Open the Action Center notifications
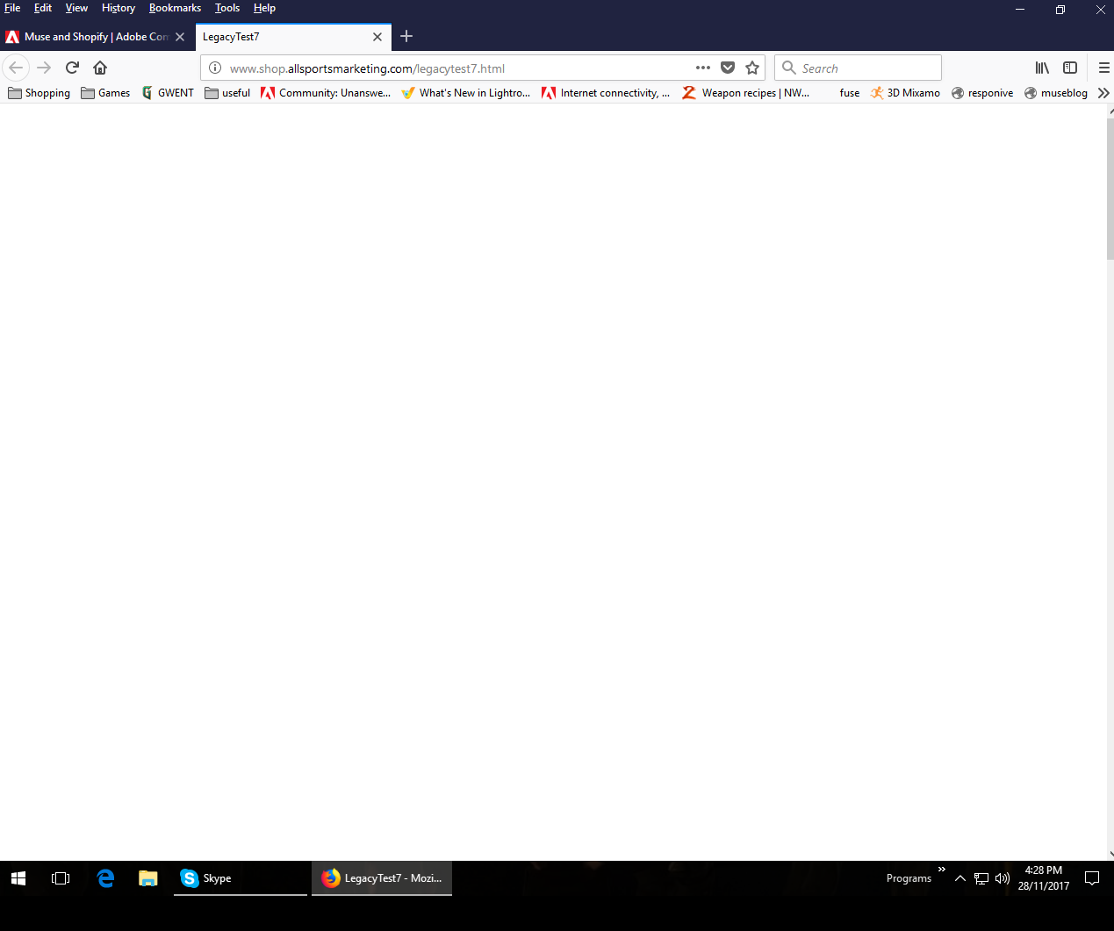Viewport: 1114px width, 931px height. click(x=1092, y=878)
